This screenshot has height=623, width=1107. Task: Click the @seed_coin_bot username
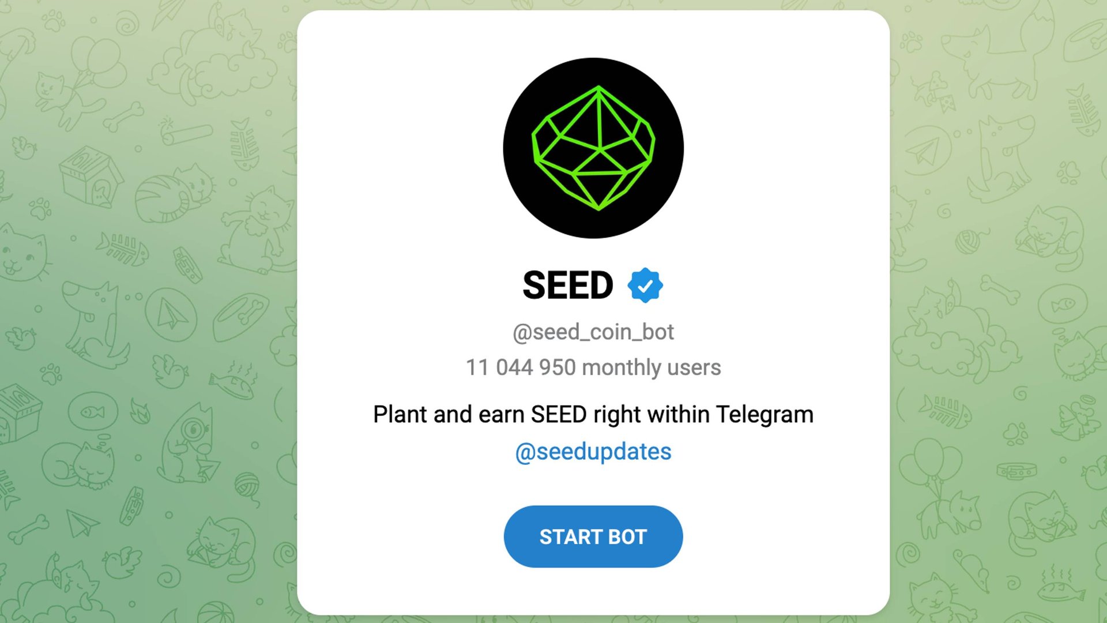coord(593,332)
